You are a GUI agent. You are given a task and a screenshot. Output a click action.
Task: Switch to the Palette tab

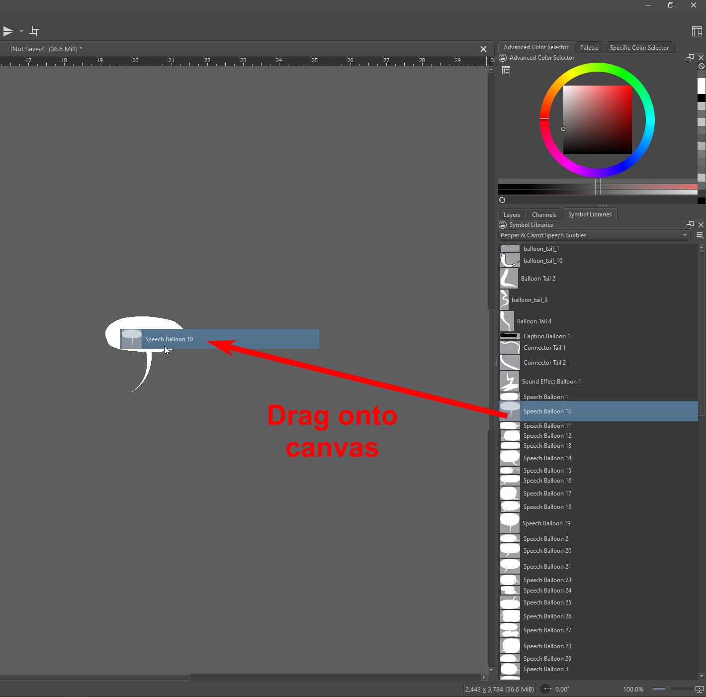[x=589, y=48]
